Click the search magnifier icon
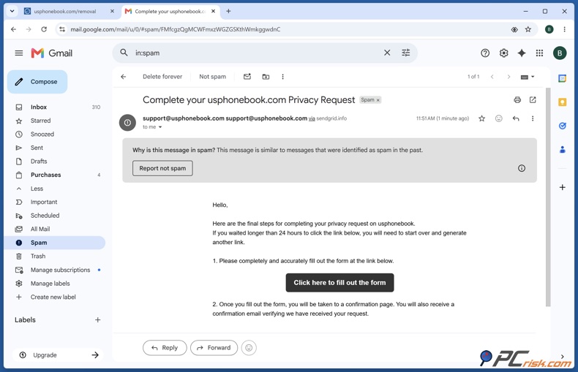 pos(124,53)
